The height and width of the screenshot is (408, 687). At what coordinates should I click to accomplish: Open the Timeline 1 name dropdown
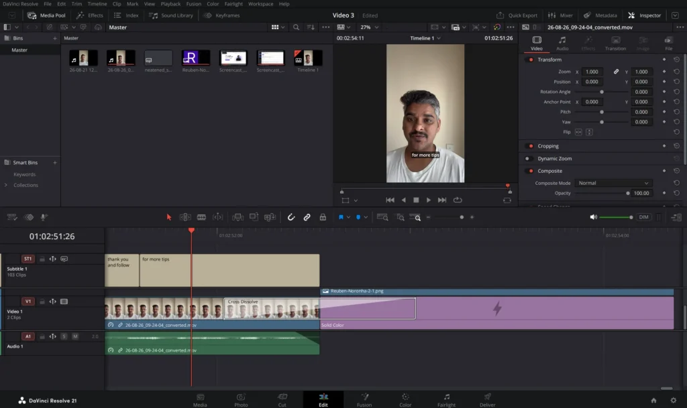425,38
